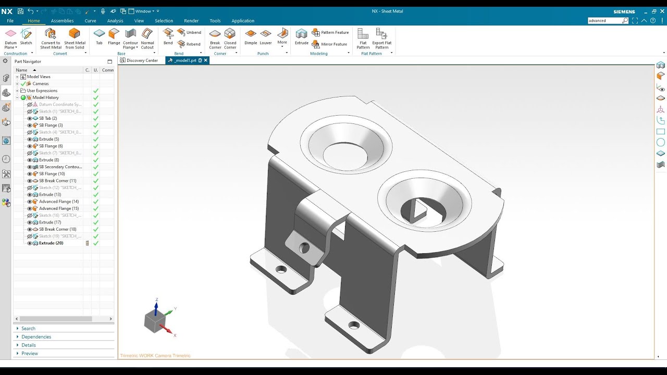Toggle visibility of Extrude (20)
This screenshot has height=375, width=667.
[30, 243]
